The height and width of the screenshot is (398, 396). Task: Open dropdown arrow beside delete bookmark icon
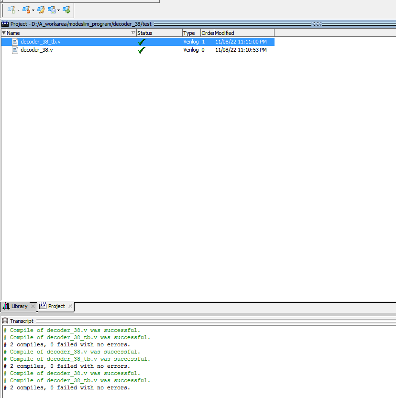(x=33, y=10)
